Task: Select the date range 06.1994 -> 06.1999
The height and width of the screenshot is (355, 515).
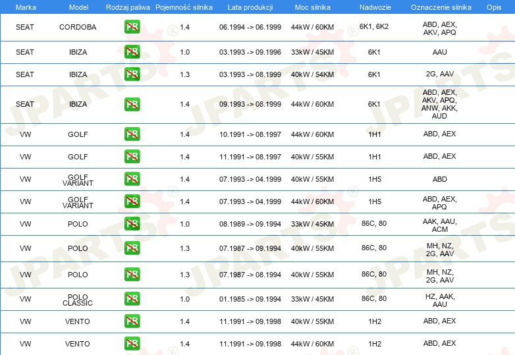Action: [250, 27]
